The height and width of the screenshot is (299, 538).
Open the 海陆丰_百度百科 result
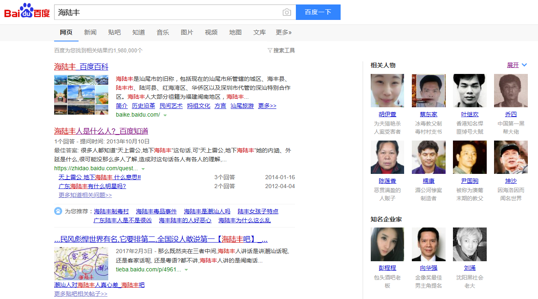pos(81,67)
